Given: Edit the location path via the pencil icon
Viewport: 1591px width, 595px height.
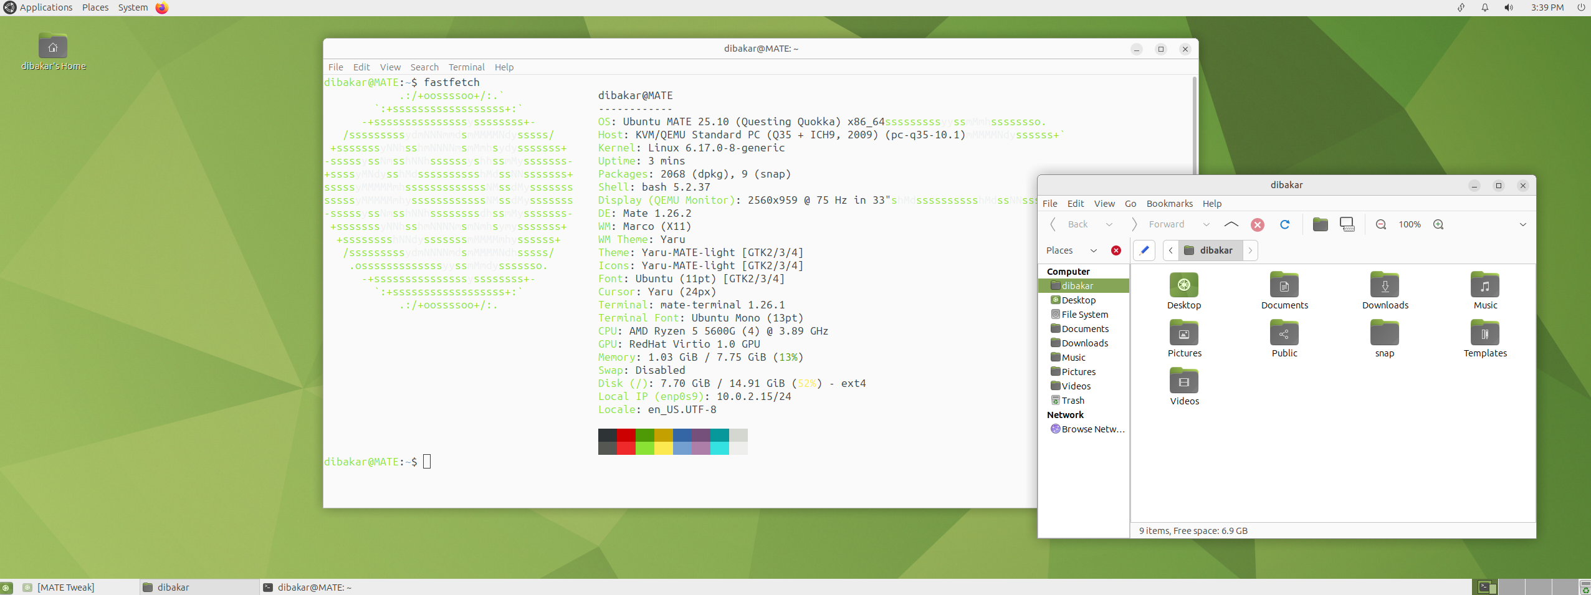Looking at the screenshot, I should 1144,250.
